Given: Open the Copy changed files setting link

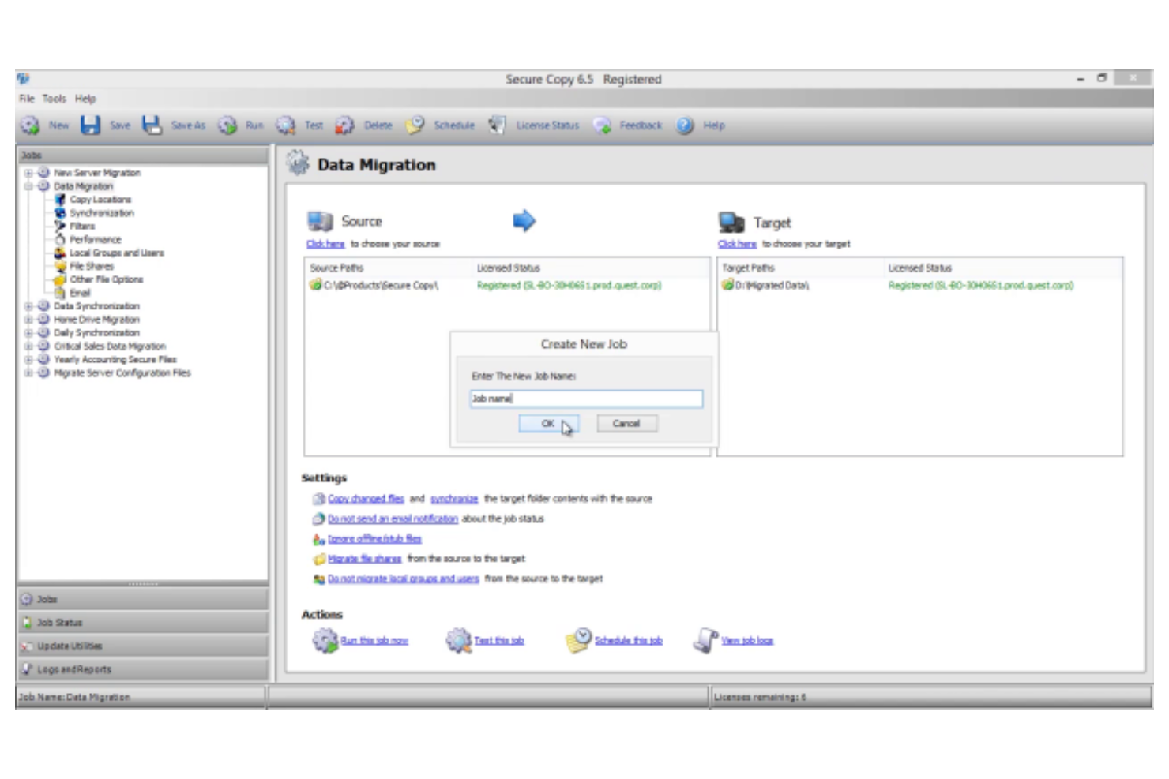Looking at the screenshot, I should pyautogui.click(x=366, y=499).
